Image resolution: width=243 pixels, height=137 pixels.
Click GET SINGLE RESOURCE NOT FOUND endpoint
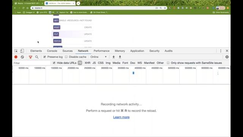73,20
